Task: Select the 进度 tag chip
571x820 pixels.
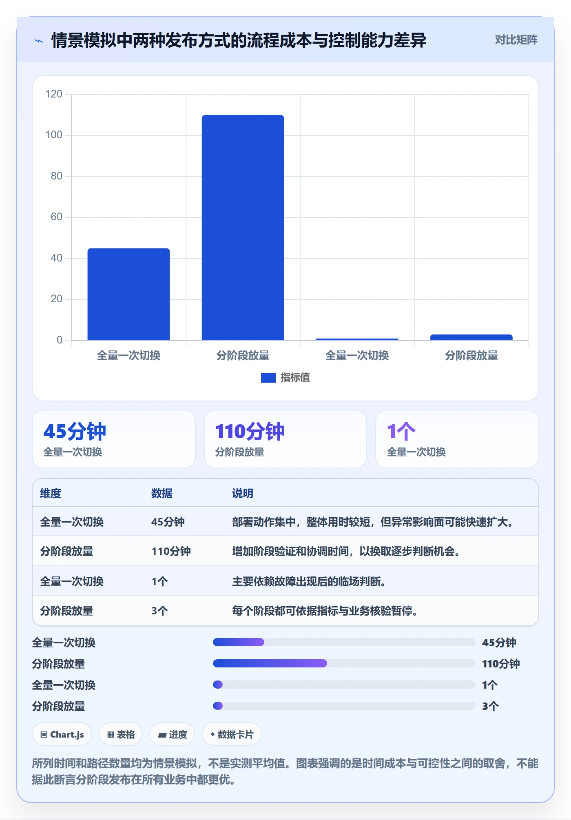Action: click(172, 735)
